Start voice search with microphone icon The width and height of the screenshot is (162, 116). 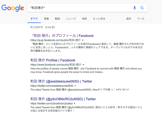click(134, 8)
